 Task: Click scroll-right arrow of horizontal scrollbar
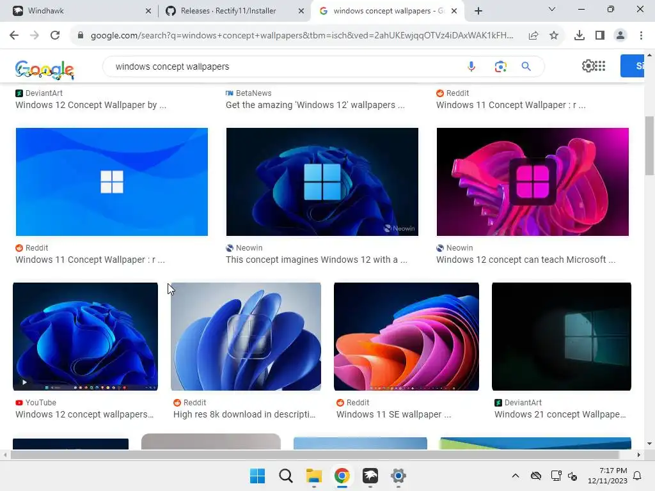pyautogui.click(x=639, y=455)
